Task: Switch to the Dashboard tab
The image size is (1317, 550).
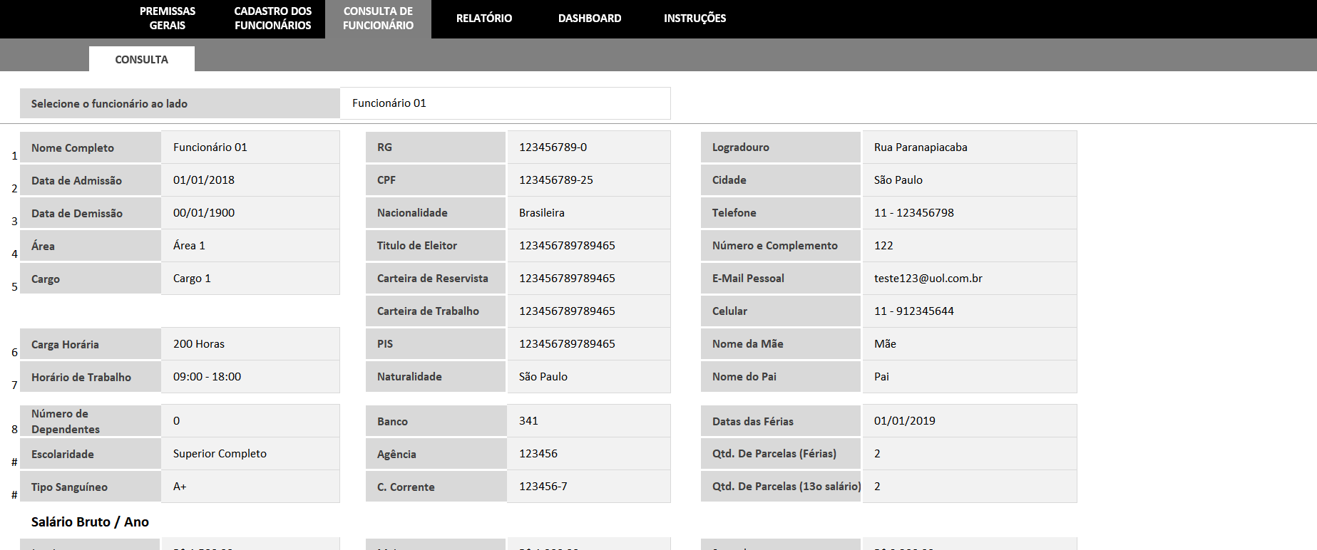Action: [x=589, y=19]
